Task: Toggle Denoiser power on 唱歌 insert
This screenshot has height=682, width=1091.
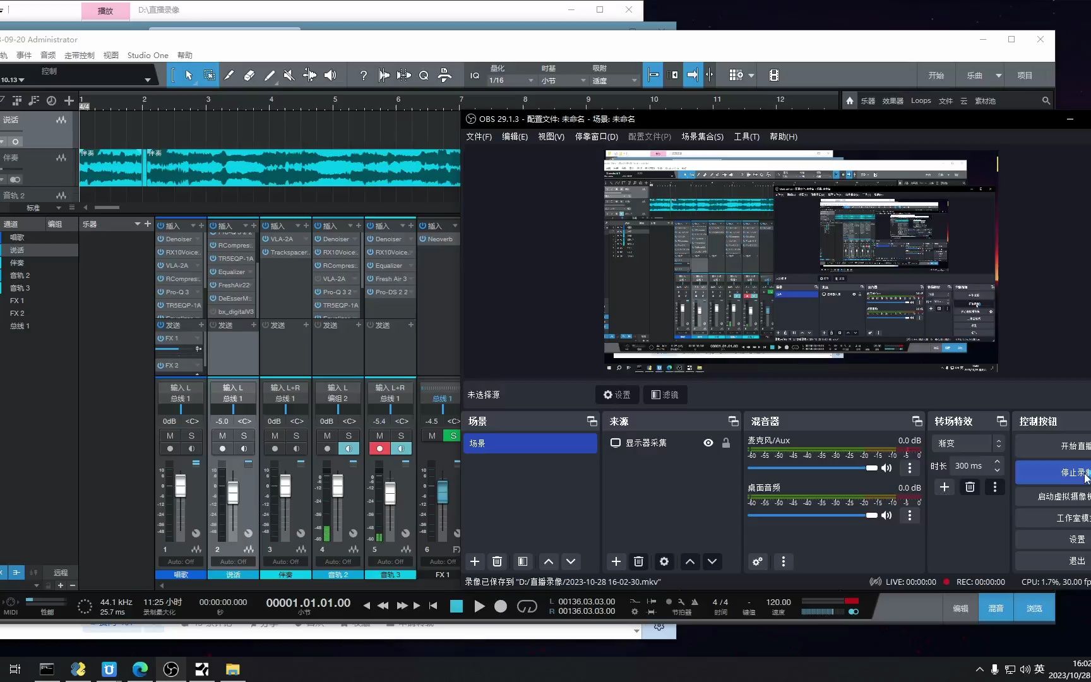Action: click(161, 239)
